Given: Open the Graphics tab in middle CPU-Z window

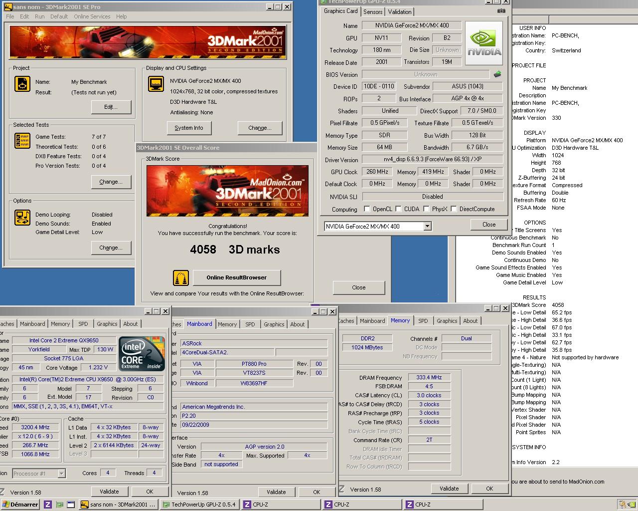Looking at the screenshot, I should click(274, 324).
